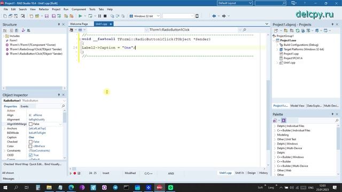Screen dimensions: 342x192
Task: Expand the Constraints property
Action: tap(5, 150)
